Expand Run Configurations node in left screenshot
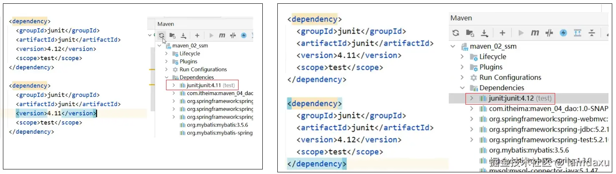The width and height of the screenshot is (616, 174). tap(167, 69)
